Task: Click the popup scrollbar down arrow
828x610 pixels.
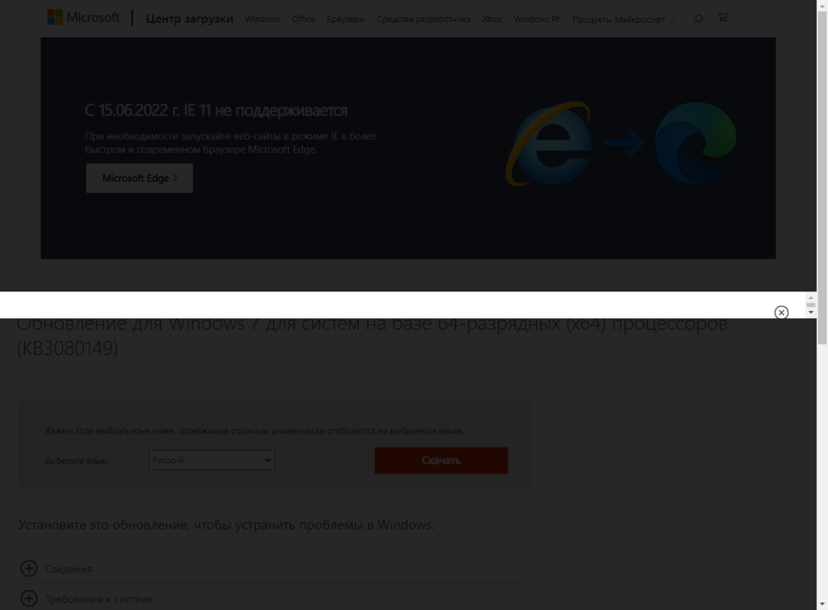Action: click(811, 313)
